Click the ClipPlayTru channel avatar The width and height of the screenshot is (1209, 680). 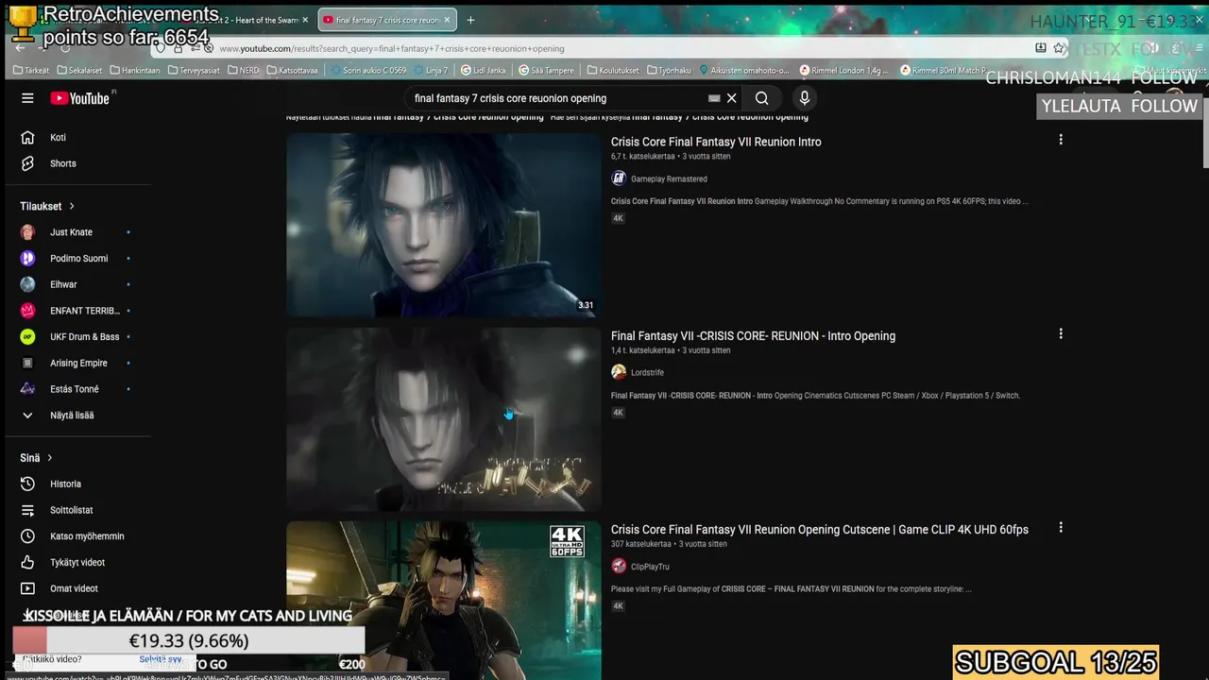click(x=619, y=567)
